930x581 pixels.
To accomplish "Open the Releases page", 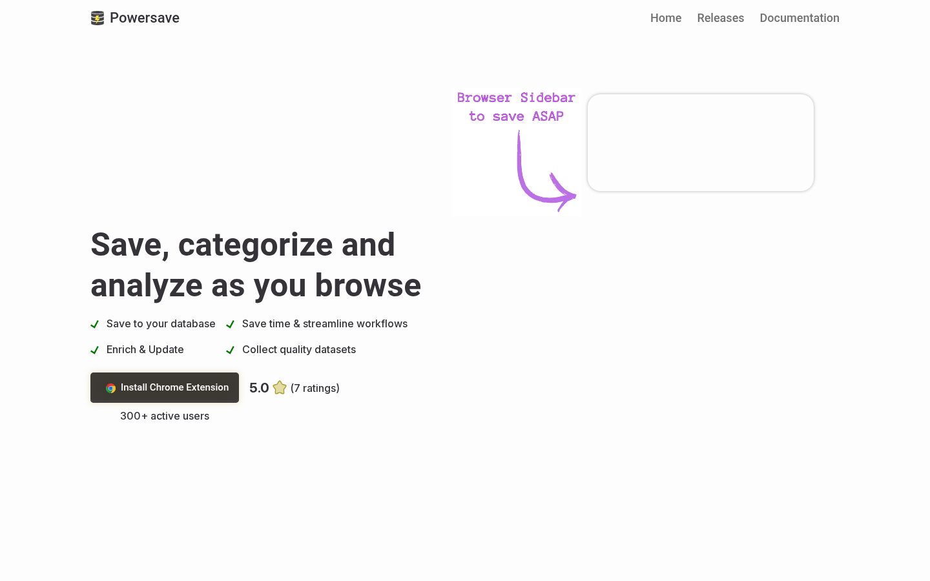I will pyautogui.click(x=721, y=18).
